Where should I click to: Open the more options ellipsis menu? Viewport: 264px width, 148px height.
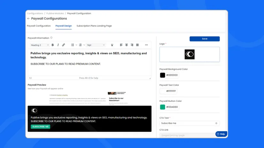tap(146, 45)
